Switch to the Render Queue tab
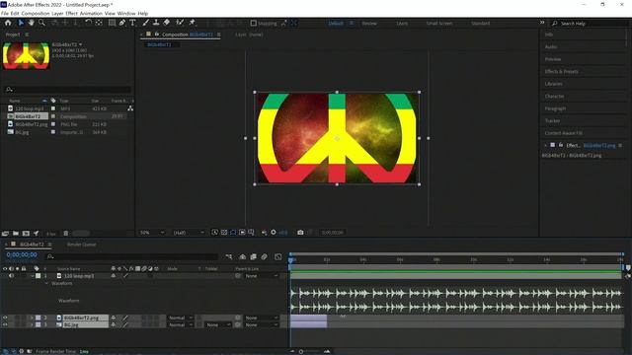 point(81,245)
